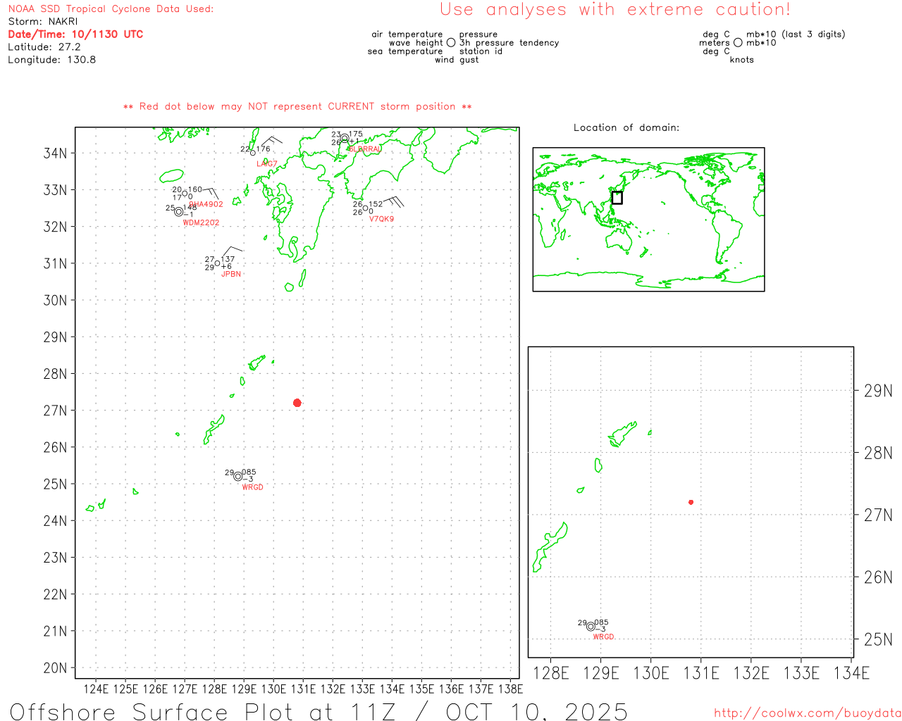902x721 pixels.
Task: Click 'NOAA SSD Tropical Cyclone Data Used:' heading
Action: pos(111,8)
